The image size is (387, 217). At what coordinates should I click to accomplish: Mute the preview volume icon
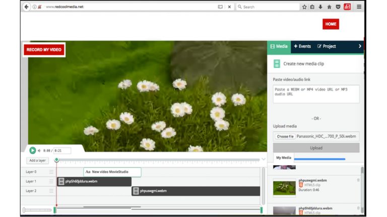(x=39, y=151)
